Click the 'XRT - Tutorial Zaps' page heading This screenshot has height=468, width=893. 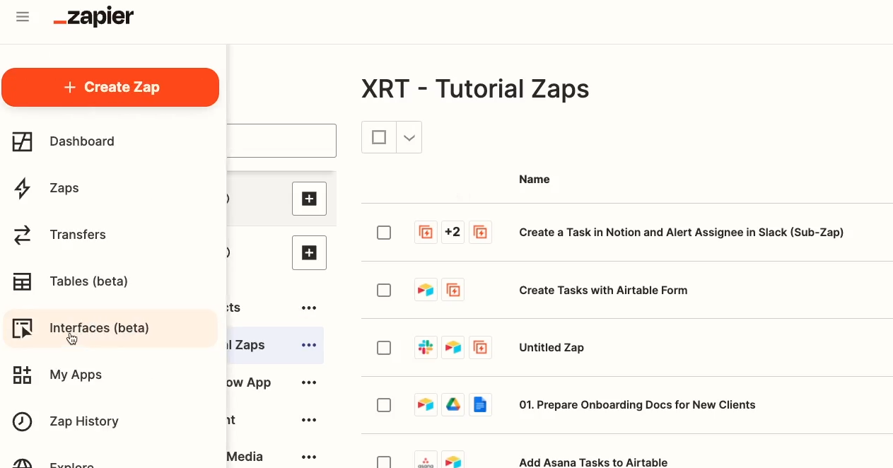click(x=475, y=89)
